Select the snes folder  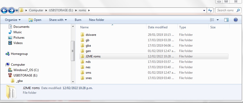[89, 78]
